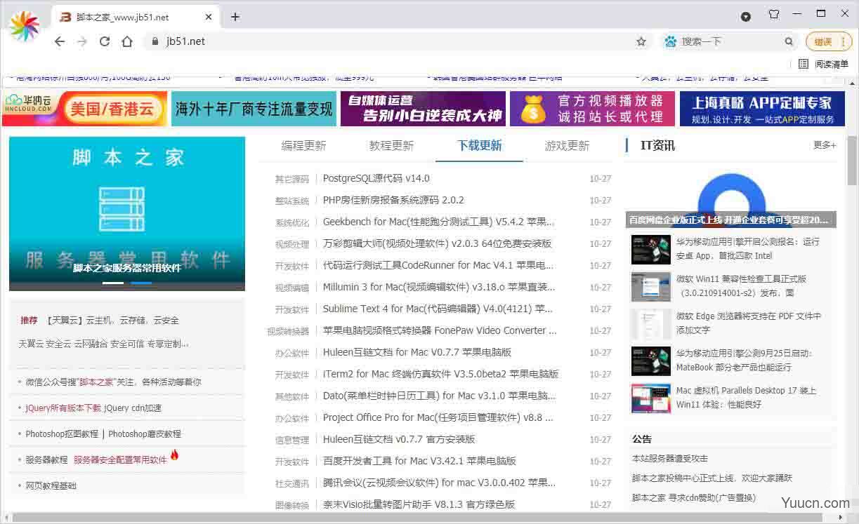Click the 视频转换器 category label
Image resolution: width=859 pixels, height=524 pixels.
[288, 332]
